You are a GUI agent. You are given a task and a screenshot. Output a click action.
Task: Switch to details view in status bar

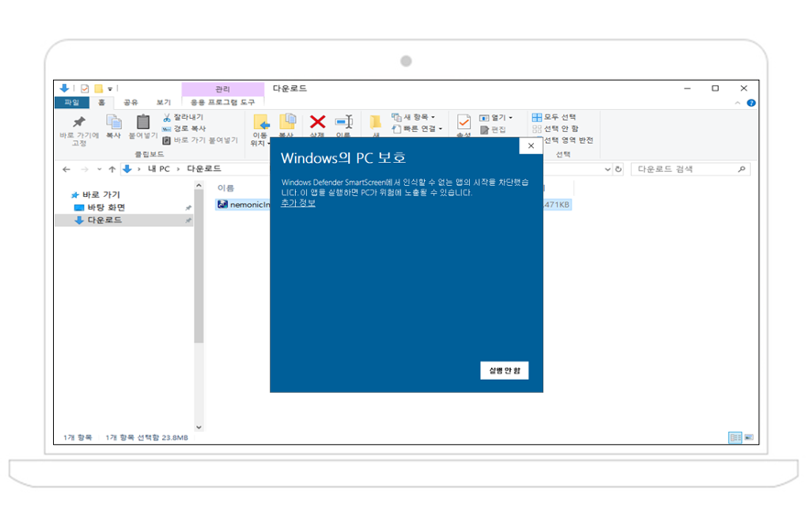tap(735, 437)
